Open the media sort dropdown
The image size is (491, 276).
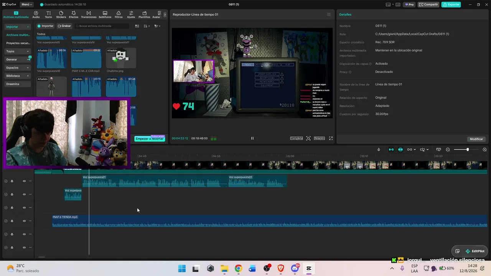click(x=147, y=26)
